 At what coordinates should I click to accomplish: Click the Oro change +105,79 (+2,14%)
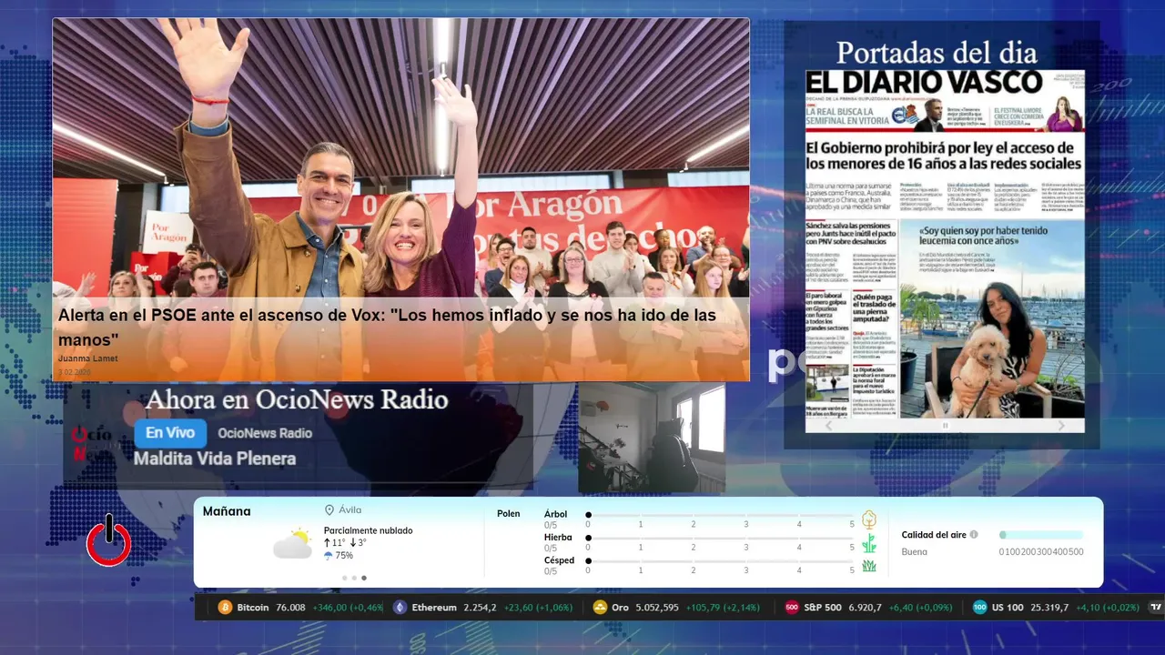point(723,607)
